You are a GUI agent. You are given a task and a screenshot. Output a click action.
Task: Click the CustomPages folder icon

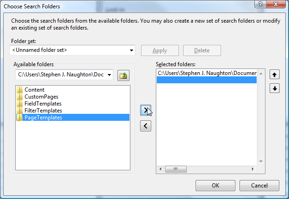click(19, 97)
